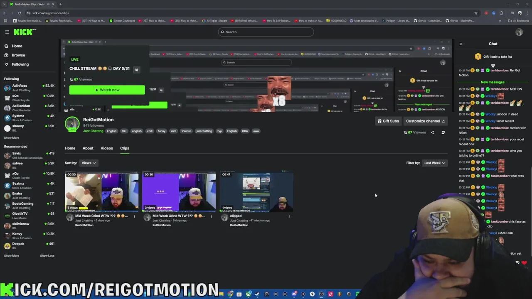Jump to New messages in chat

[x=493, y=82]
